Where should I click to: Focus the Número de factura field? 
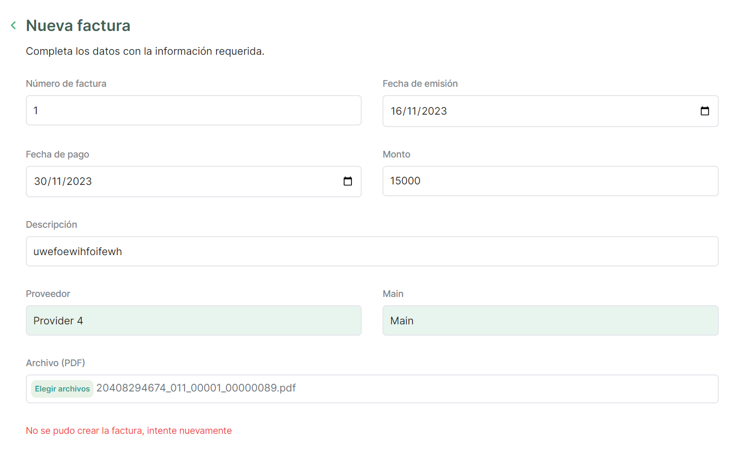(193, 111)
